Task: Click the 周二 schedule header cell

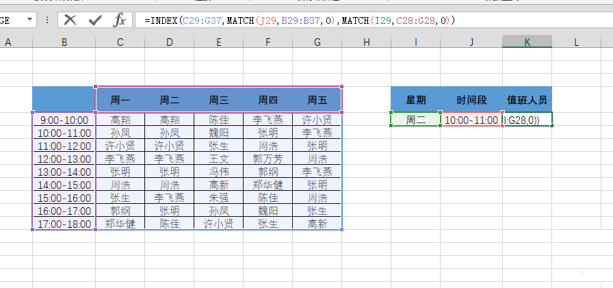Action: pyautogui.click(x=169, y=101)
